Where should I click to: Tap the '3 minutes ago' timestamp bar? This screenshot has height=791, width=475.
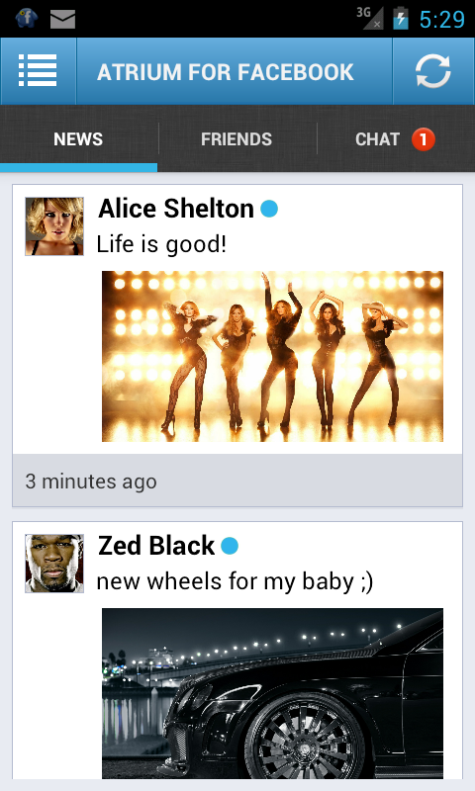237,481
